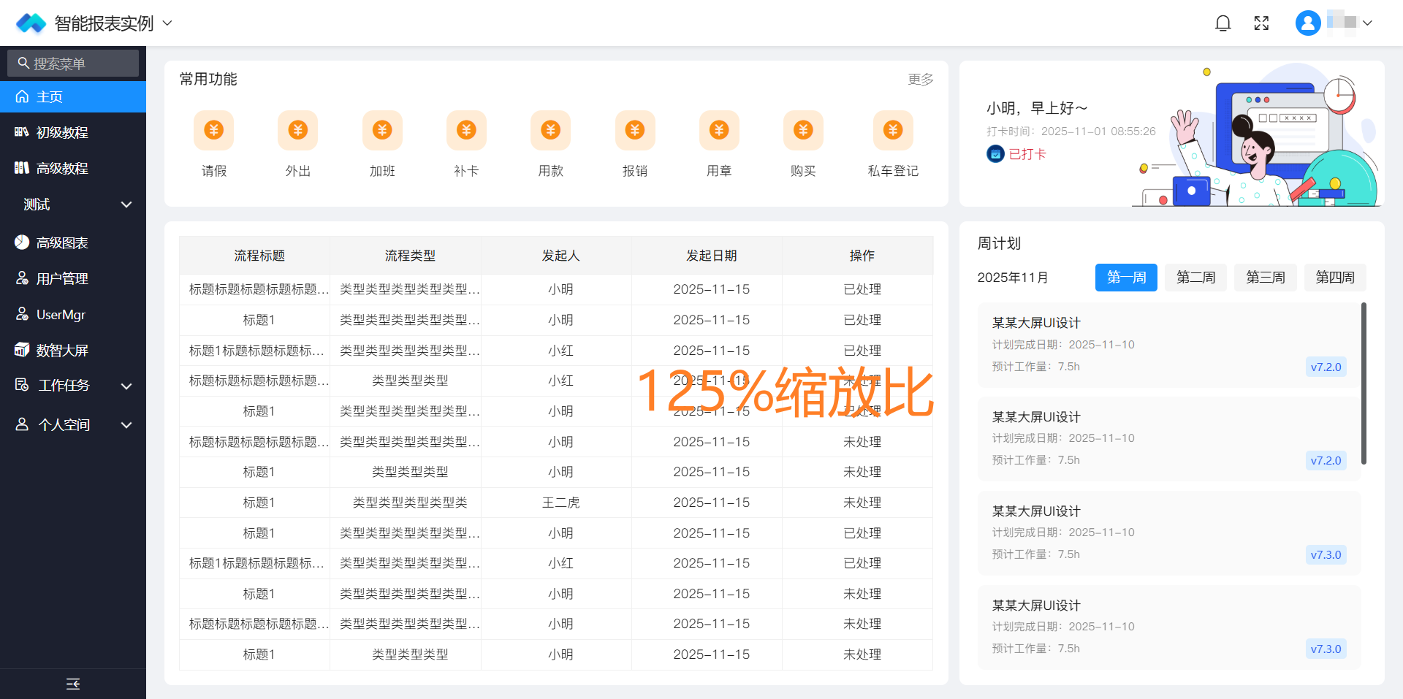
Task: Click the 搜索菜单 search field
Action: pyautogui.click(x=73, y=64)
